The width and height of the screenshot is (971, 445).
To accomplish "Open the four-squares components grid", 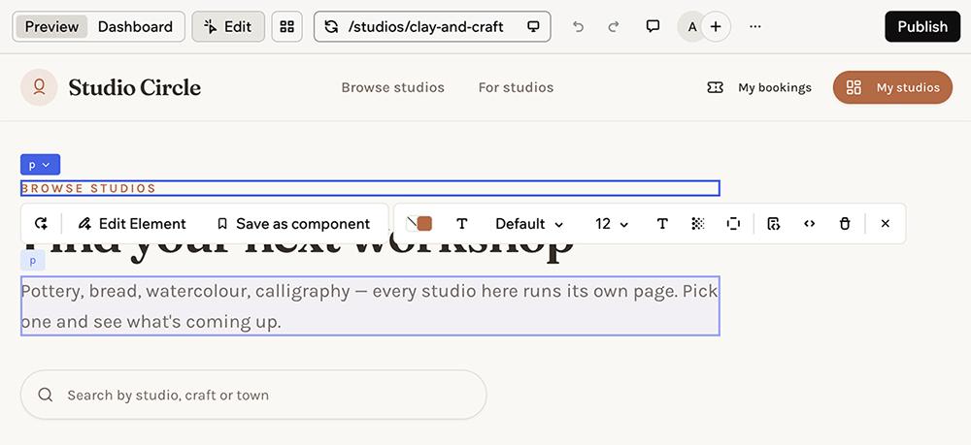I will tap(286, 26).
